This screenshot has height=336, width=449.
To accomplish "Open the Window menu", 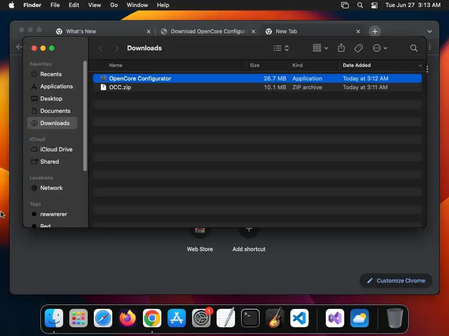I will pyautogui.click(x=137, y=5).
